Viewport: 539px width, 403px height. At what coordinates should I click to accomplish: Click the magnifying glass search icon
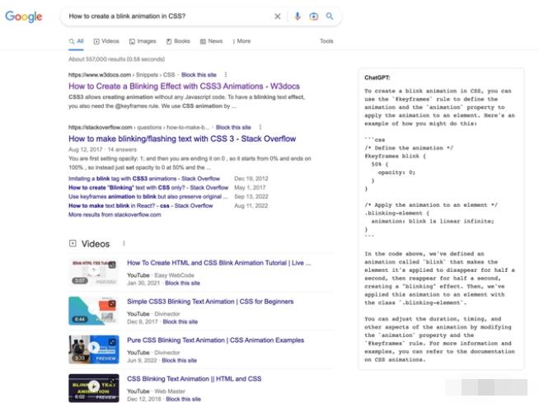click(x=330, y=16)
